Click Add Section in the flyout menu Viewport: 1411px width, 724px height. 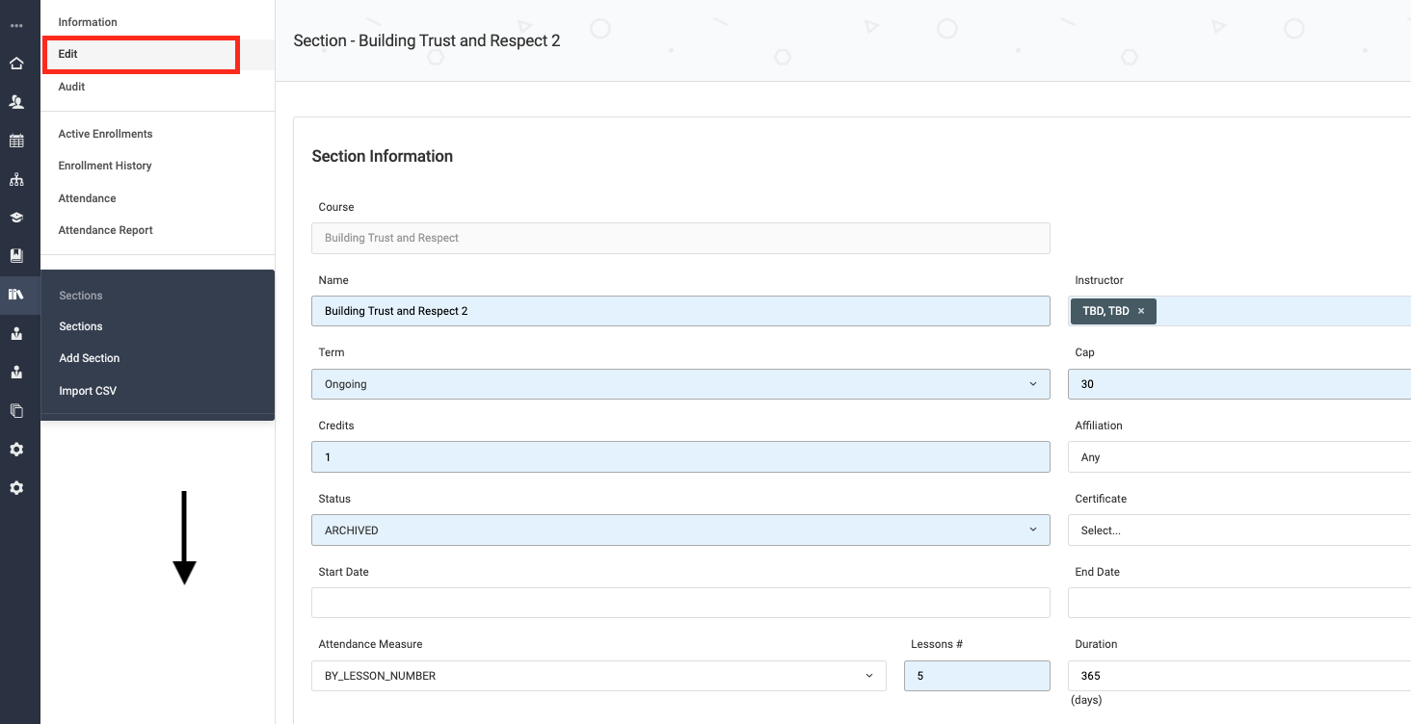coord(90,358)
